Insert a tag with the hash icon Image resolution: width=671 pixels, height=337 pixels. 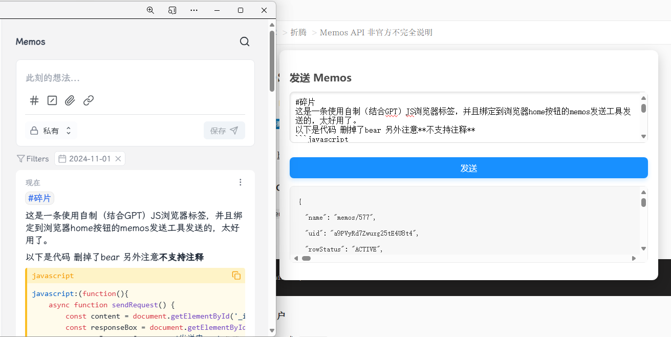pyautogui.click(x=34, y=100)
